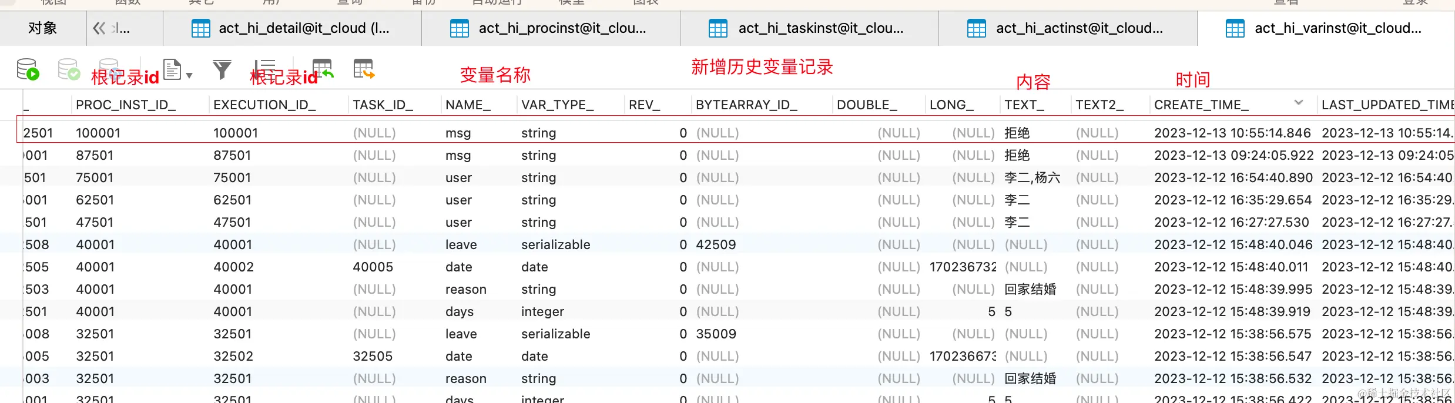Select the TASK_ID_ cell "32505"
This screenshot has height=403, width=1455.
click(x=373, y=357)
